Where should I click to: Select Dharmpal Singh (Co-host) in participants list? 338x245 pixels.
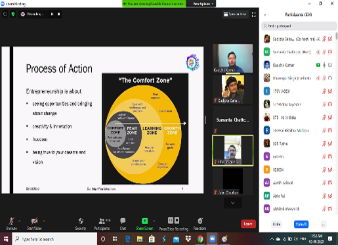[299, 78]
